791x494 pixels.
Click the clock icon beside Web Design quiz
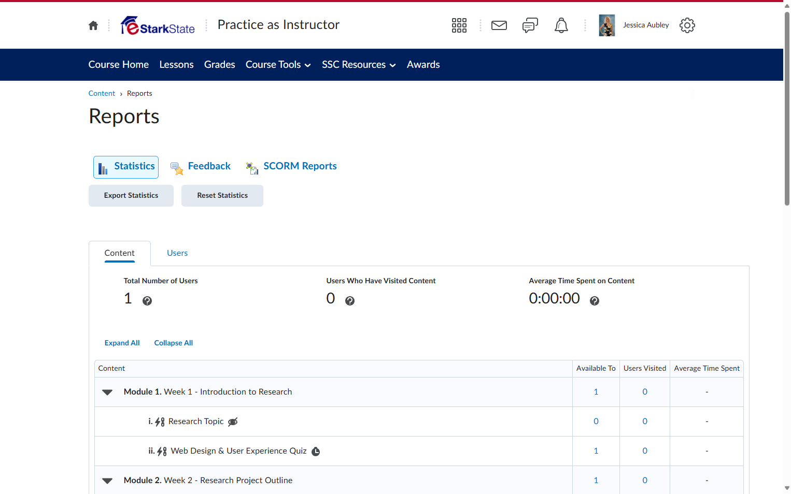pos(316,452)
